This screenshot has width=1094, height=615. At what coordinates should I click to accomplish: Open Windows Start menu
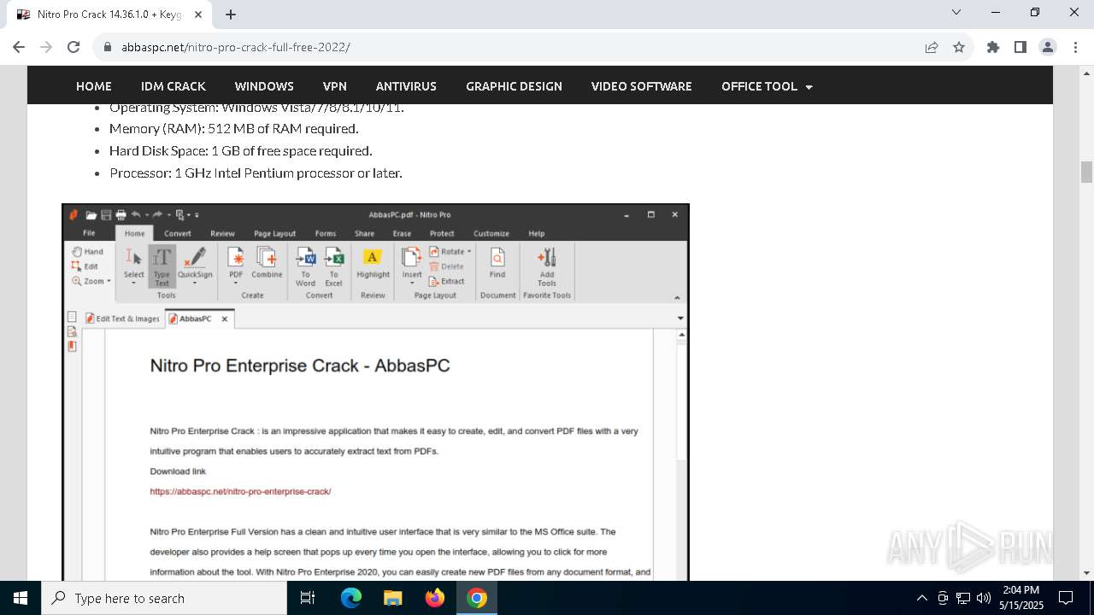pos(21,598)
